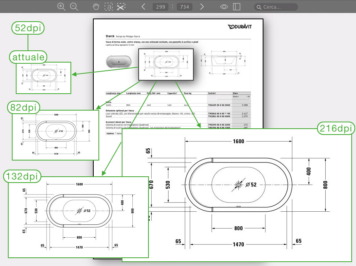
Task: Click the zoom out magnifier icon
Action: pos(74,7)
